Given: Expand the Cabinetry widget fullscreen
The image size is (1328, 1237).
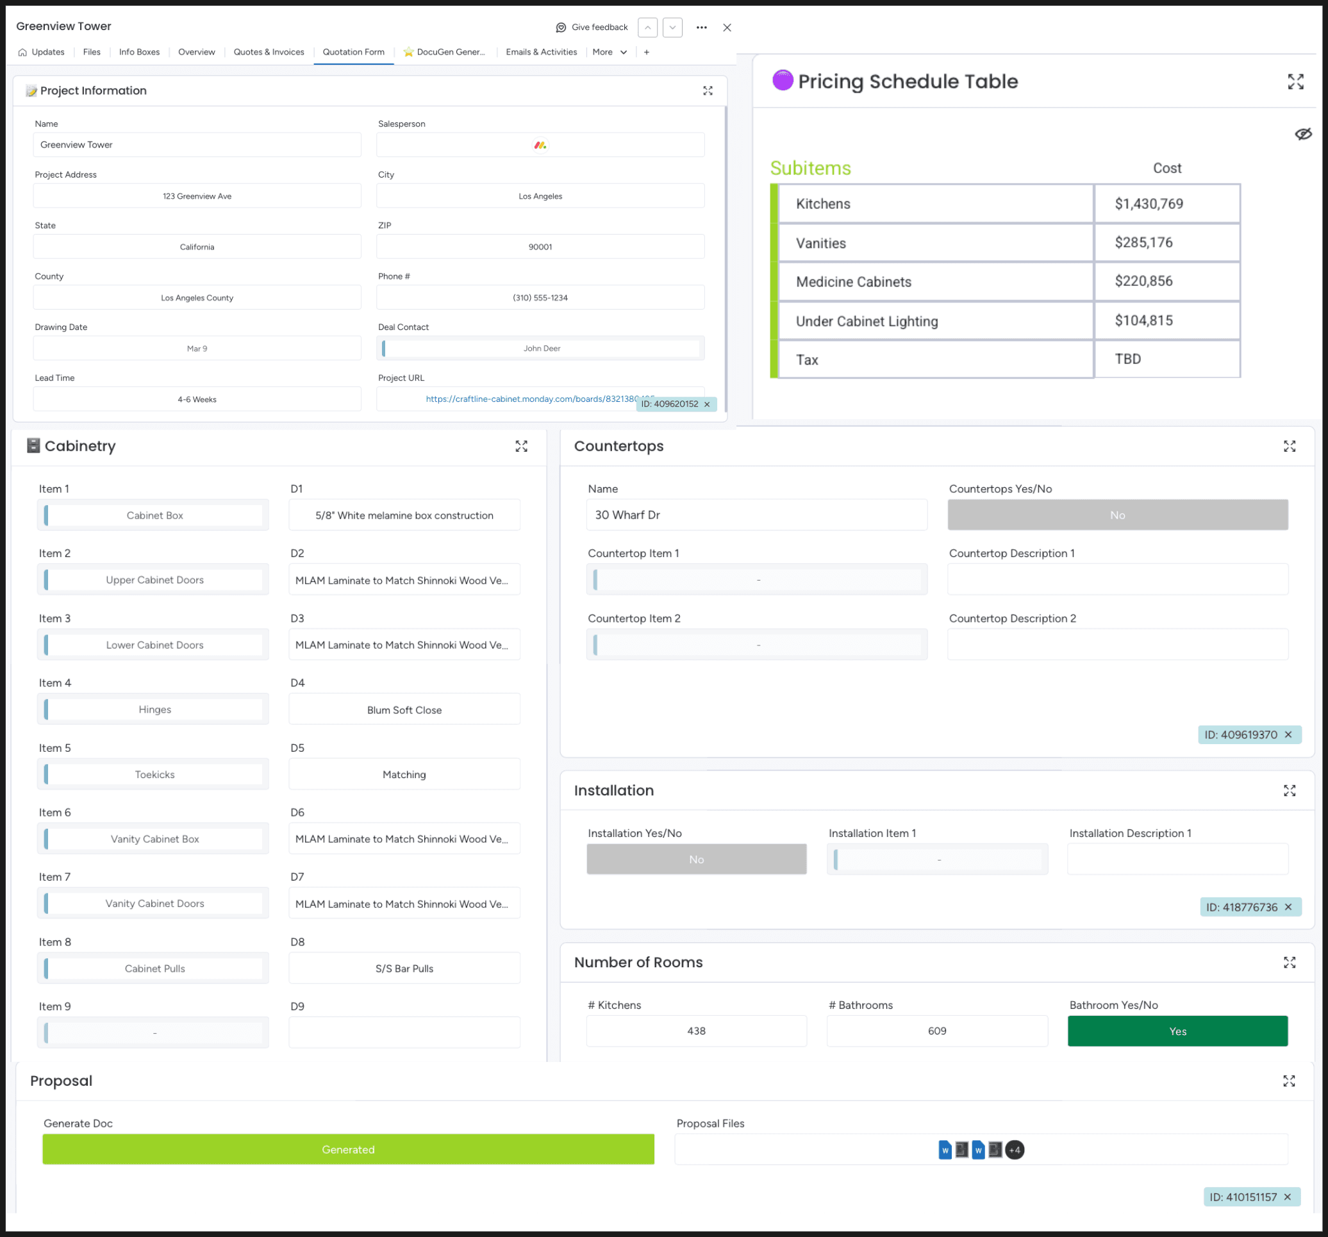Looking at the screenshot, I should click(521, 446).
